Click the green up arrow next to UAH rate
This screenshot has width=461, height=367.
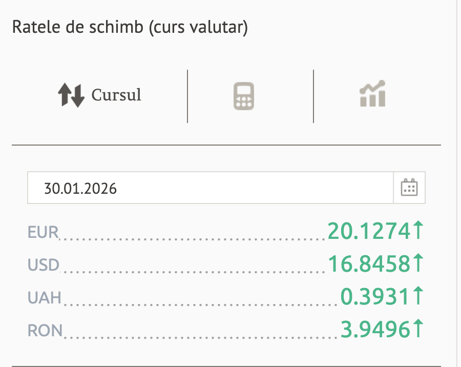click(x=418, y=296)
